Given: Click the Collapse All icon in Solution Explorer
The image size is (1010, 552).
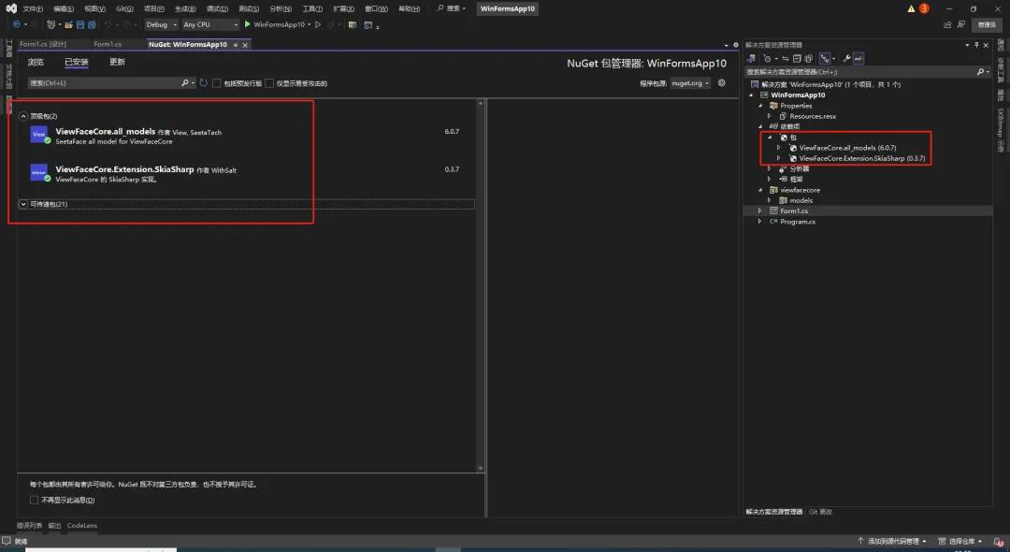Looking at the screenshot, I should [797, 59].
